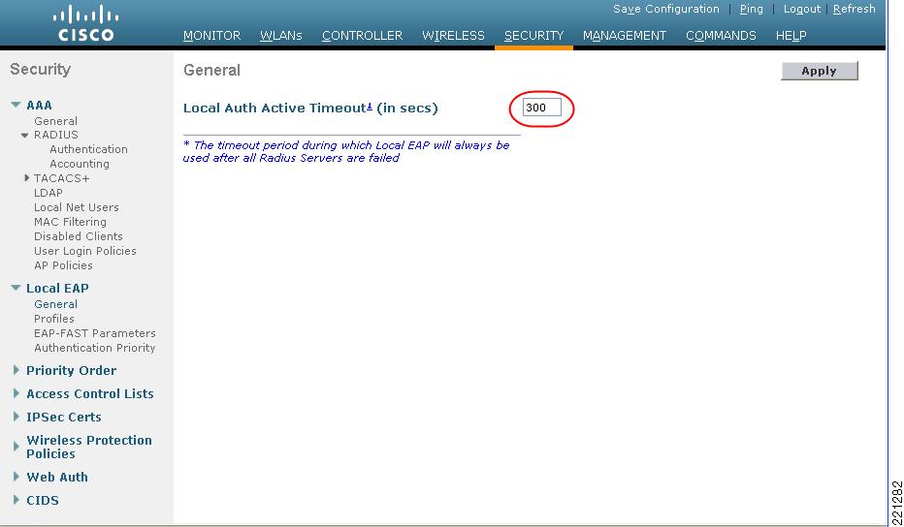Expand the Priority Order section arrow
This screenshot has height=527, width=904.
click(x=16, y=370)
